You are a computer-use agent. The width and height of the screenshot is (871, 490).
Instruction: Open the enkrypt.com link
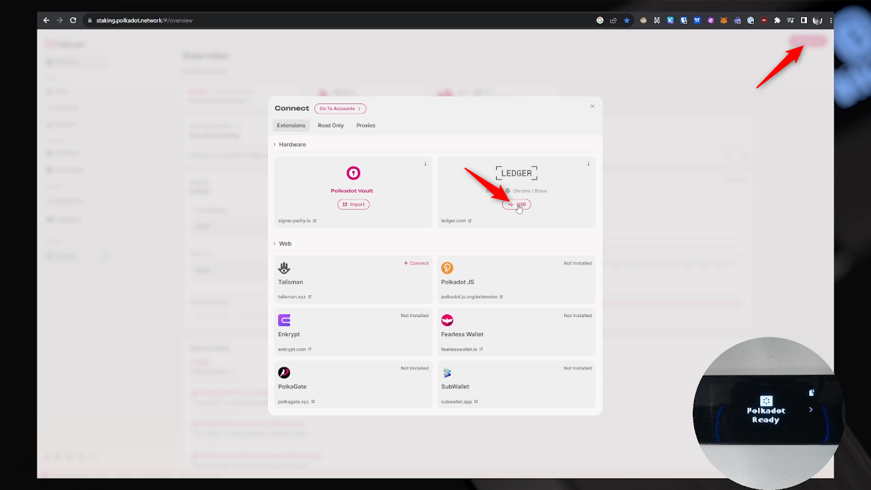pyautogui.click(x=294, y=349)
